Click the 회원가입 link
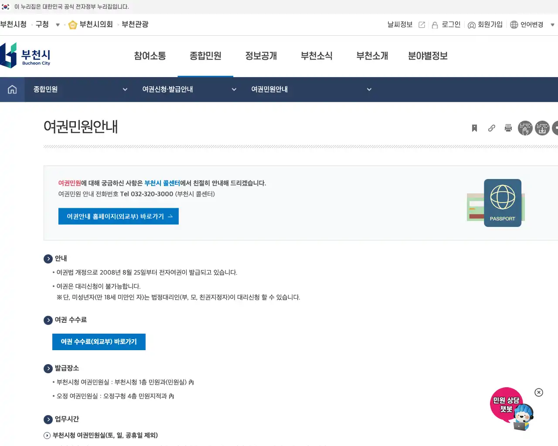 (x=490, y=25)
